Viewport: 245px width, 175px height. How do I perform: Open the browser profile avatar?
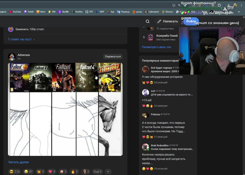click(x=235, y=5)
